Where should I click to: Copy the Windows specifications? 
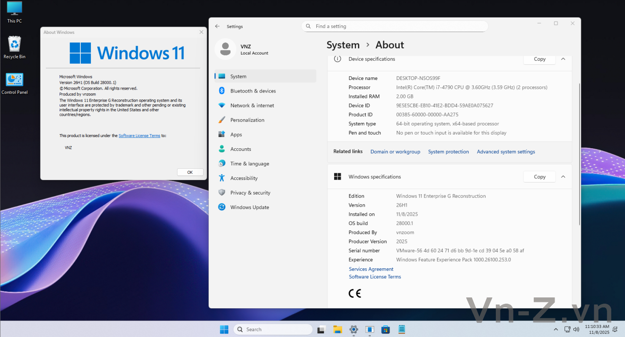539,177
